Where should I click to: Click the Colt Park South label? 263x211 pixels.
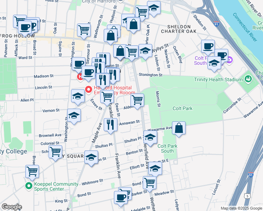click(167, 148)
